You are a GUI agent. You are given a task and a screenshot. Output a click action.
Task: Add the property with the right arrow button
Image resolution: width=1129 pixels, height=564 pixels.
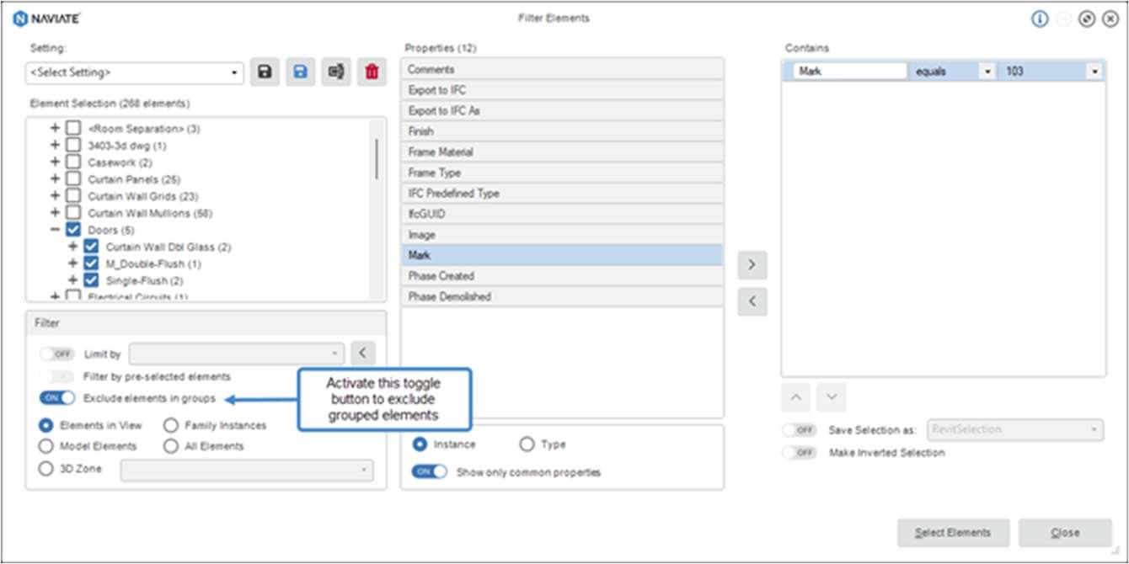pos(752,265)
